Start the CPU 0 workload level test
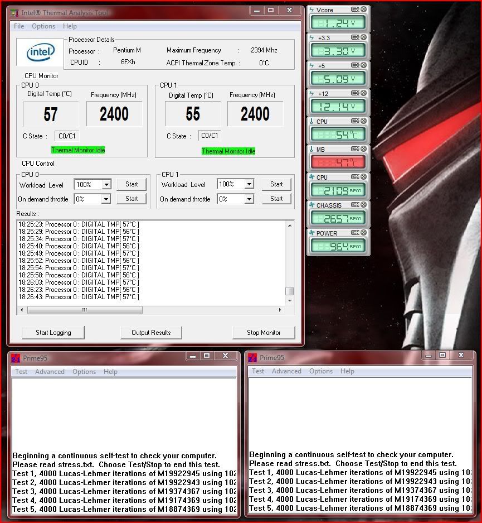482x523 pixels. coord(132,184)
